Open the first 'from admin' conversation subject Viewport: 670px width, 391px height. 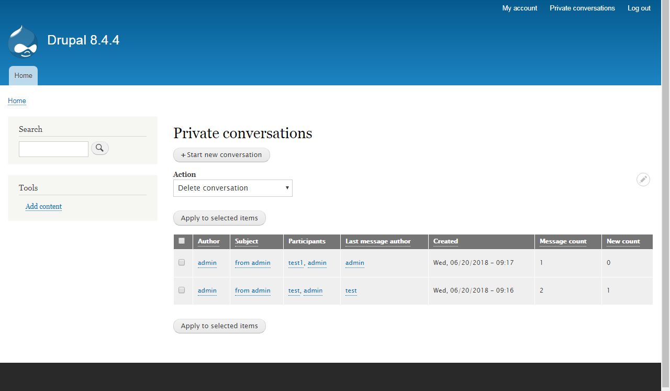(x=252, y=262)
